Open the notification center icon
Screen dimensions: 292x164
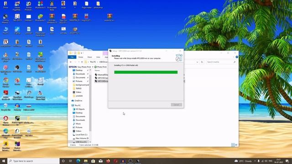click(x=287, y=161)
